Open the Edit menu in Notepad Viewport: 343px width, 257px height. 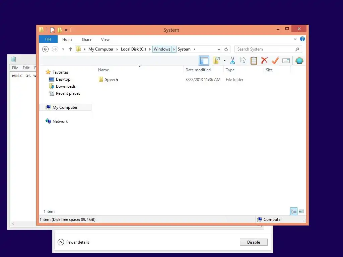tap(26, 68)
